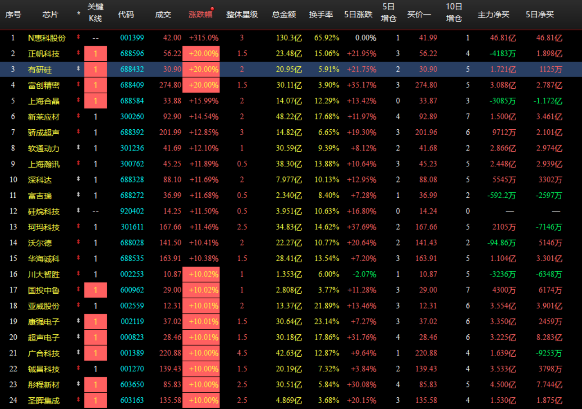This screenshot has height=409, width=582.
Task: Click the 代码 column header
Action: pyautogui.click(x=126, y=14)
